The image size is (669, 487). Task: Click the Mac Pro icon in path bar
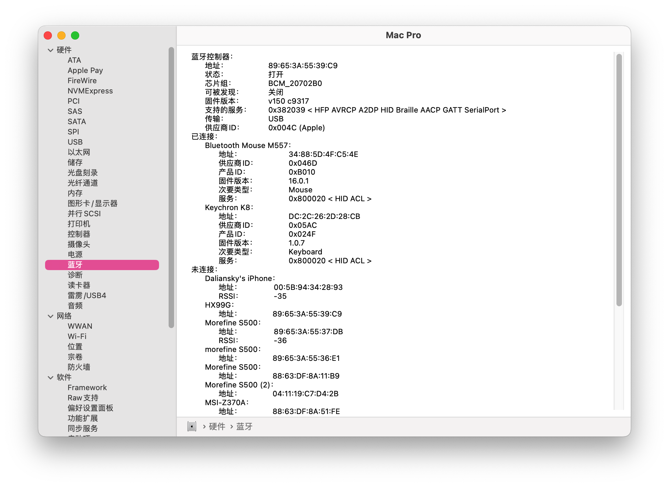pyautogui.click(x=192, y=426)
